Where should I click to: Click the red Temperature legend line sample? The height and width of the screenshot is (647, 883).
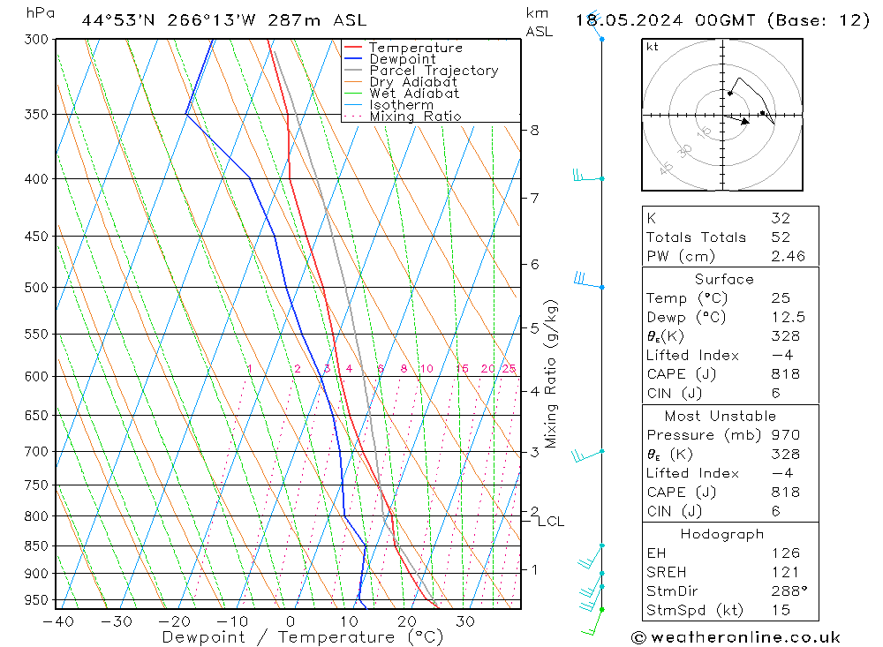[353, 47]
